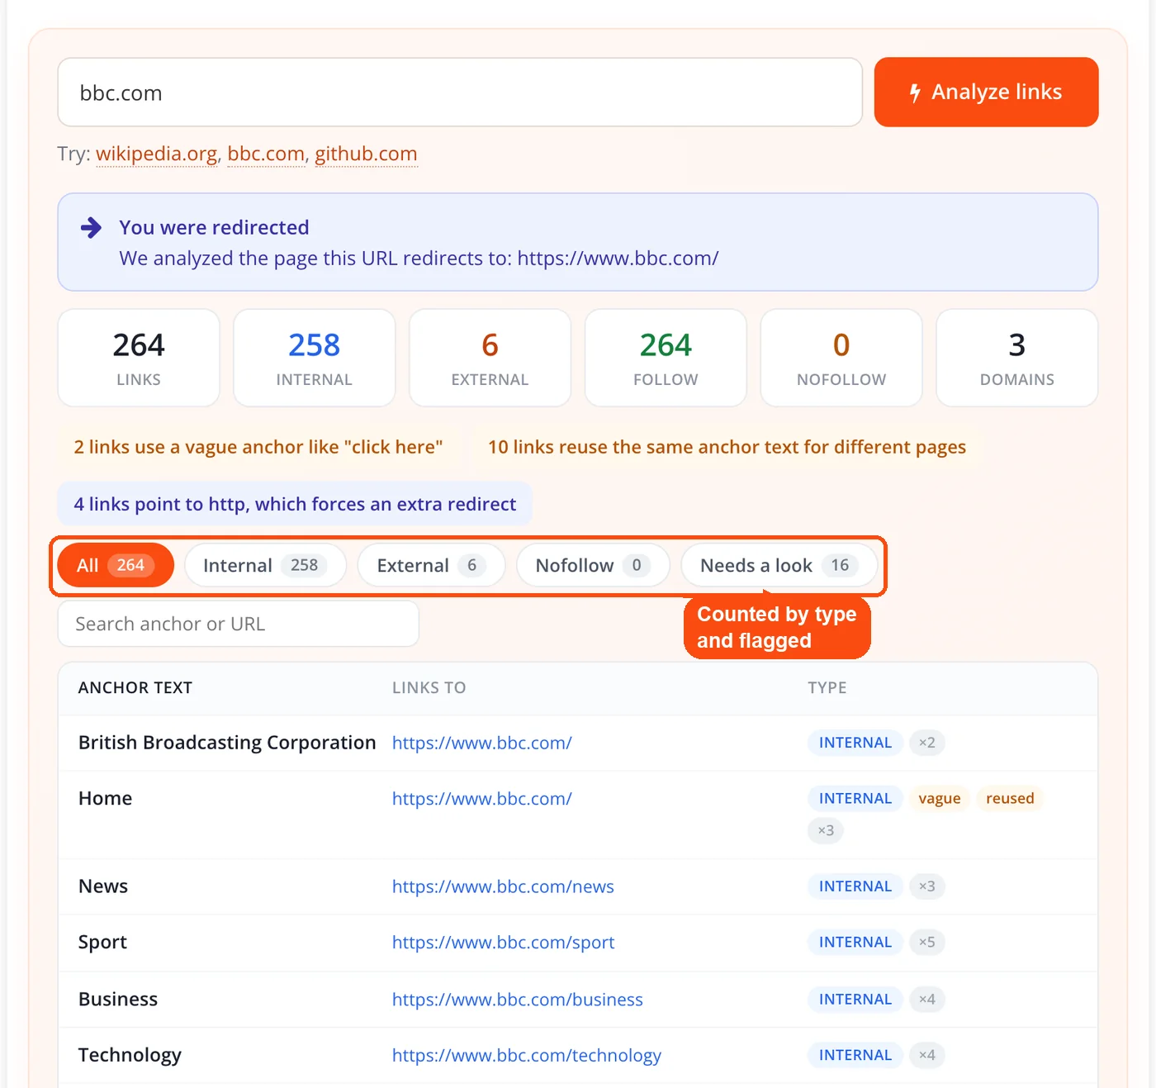Open the https://www.bbc.com/business link
Screen dimensions: 1156x1088
tap(518, 1000)
